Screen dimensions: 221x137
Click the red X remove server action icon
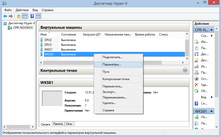point(197,85)
